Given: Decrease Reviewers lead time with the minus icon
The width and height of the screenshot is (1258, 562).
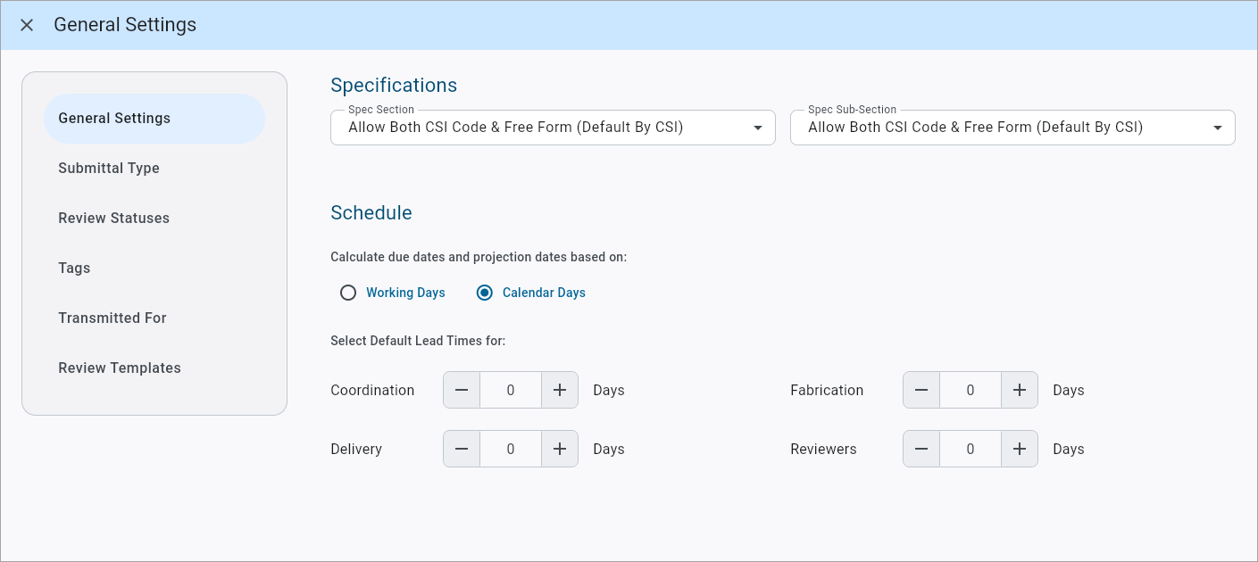Looking at the screenshot, I should click(x=921, y=449).
